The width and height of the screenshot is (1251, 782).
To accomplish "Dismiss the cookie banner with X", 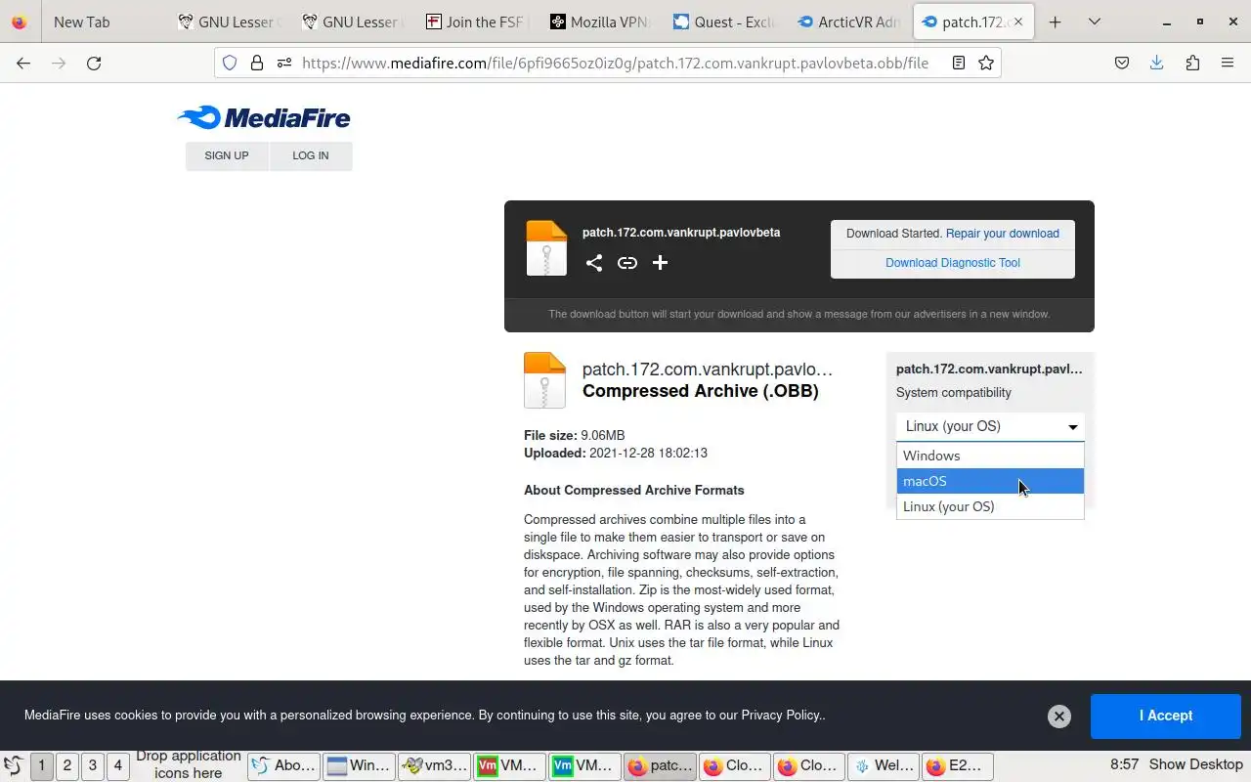I will [1058, 717].
